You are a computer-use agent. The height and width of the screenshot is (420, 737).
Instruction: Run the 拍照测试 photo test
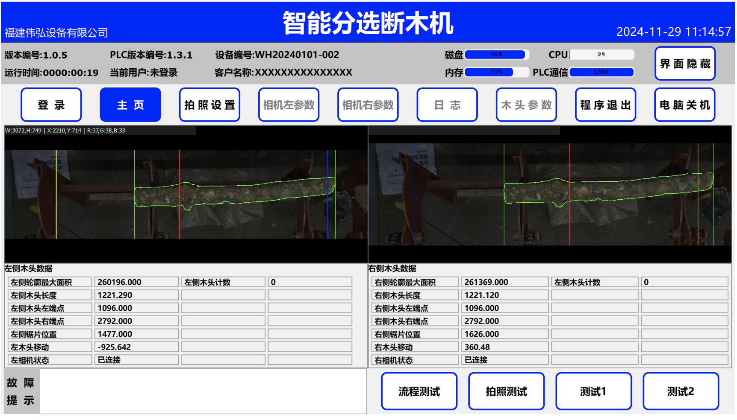(506, 391)
